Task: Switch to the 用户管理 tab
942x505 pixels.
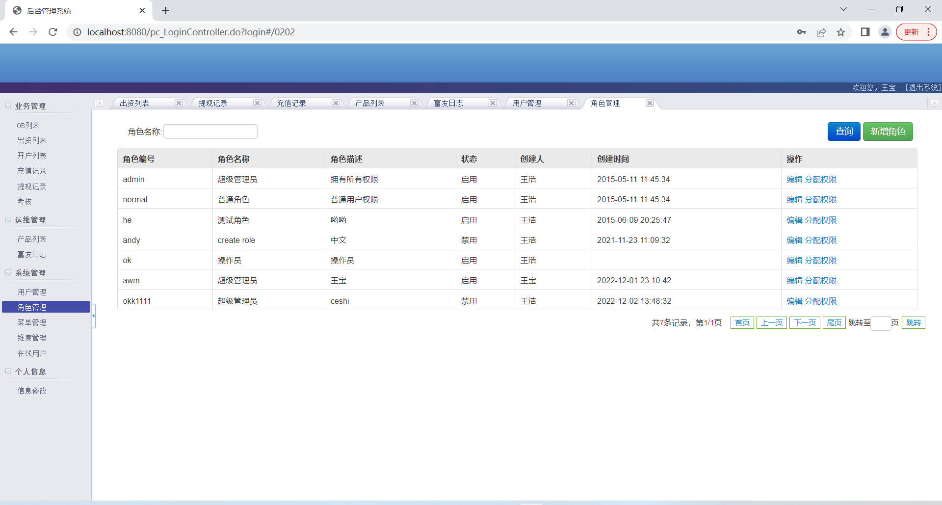Action: coord(527,103)
